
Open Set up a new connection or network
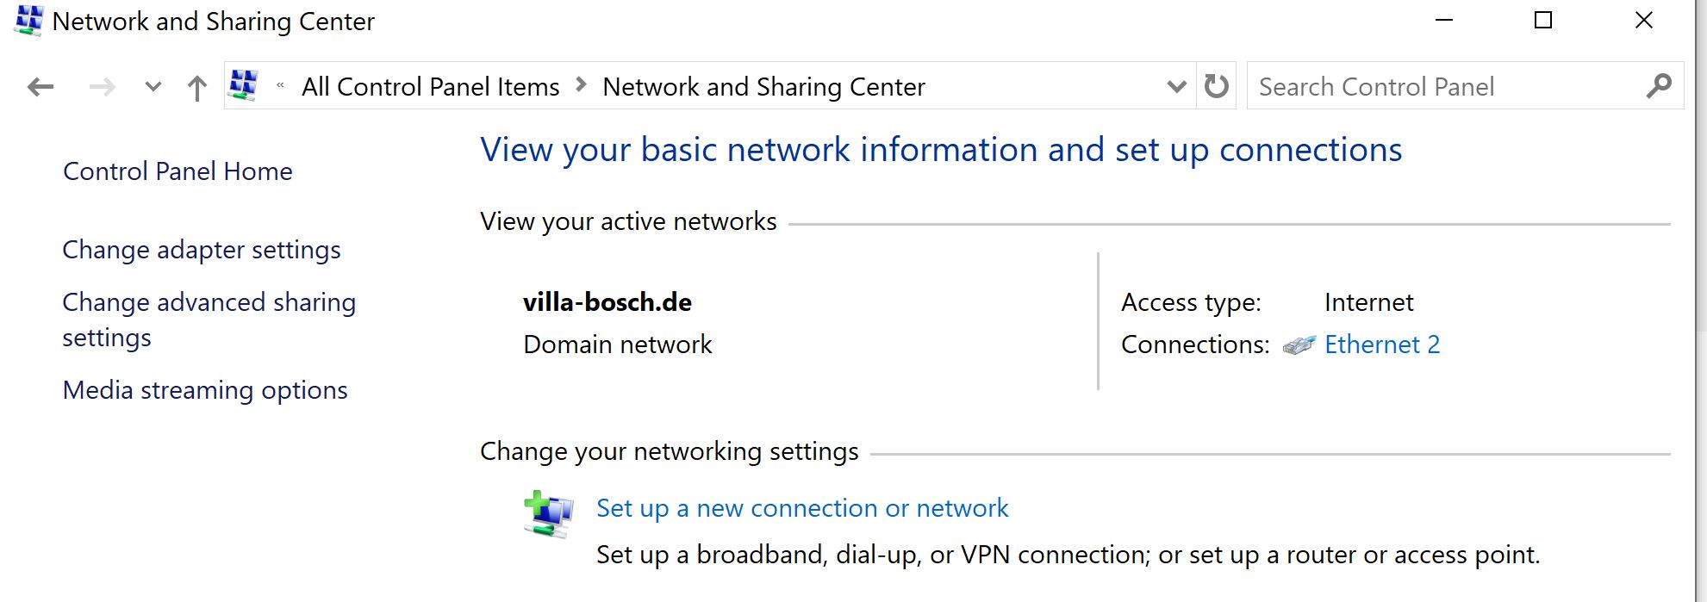pos(801,508)
